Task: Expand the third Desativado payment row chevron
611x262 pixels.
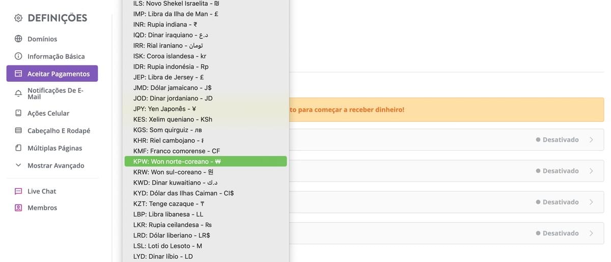Action: (591, 202)
